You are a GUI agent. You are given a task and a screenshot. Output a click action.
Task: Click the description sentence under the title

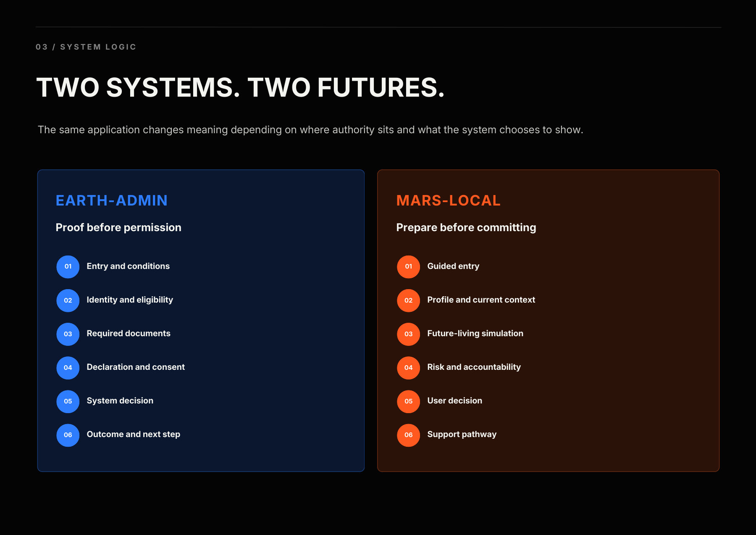click(310, 130)
